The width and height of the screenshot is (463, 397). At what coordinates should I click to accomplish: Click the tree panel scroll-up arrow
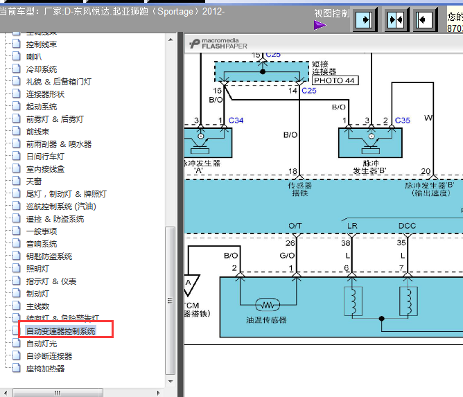click(171, 39)
